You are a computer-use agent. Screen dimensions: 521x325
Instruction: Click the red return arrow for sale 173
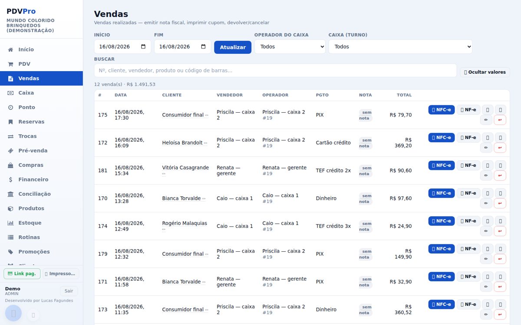pyautogui.click(x=500, y=314)
